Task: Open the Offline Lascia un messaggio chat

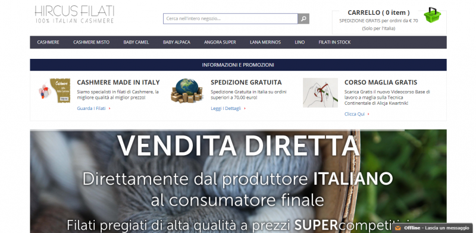Action: pos(433,228)
